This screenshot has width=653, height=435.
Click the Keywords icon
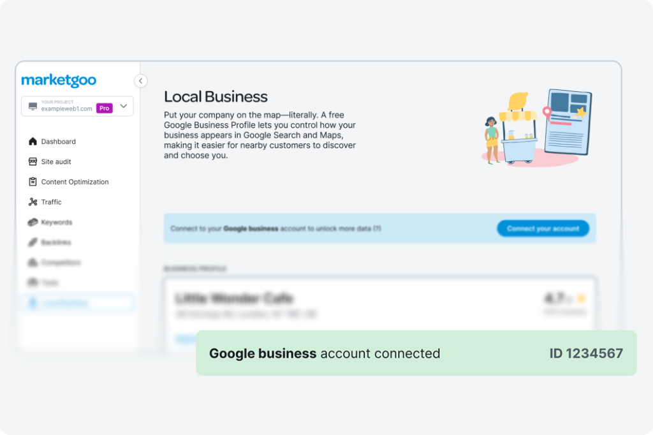click(33, 222)
